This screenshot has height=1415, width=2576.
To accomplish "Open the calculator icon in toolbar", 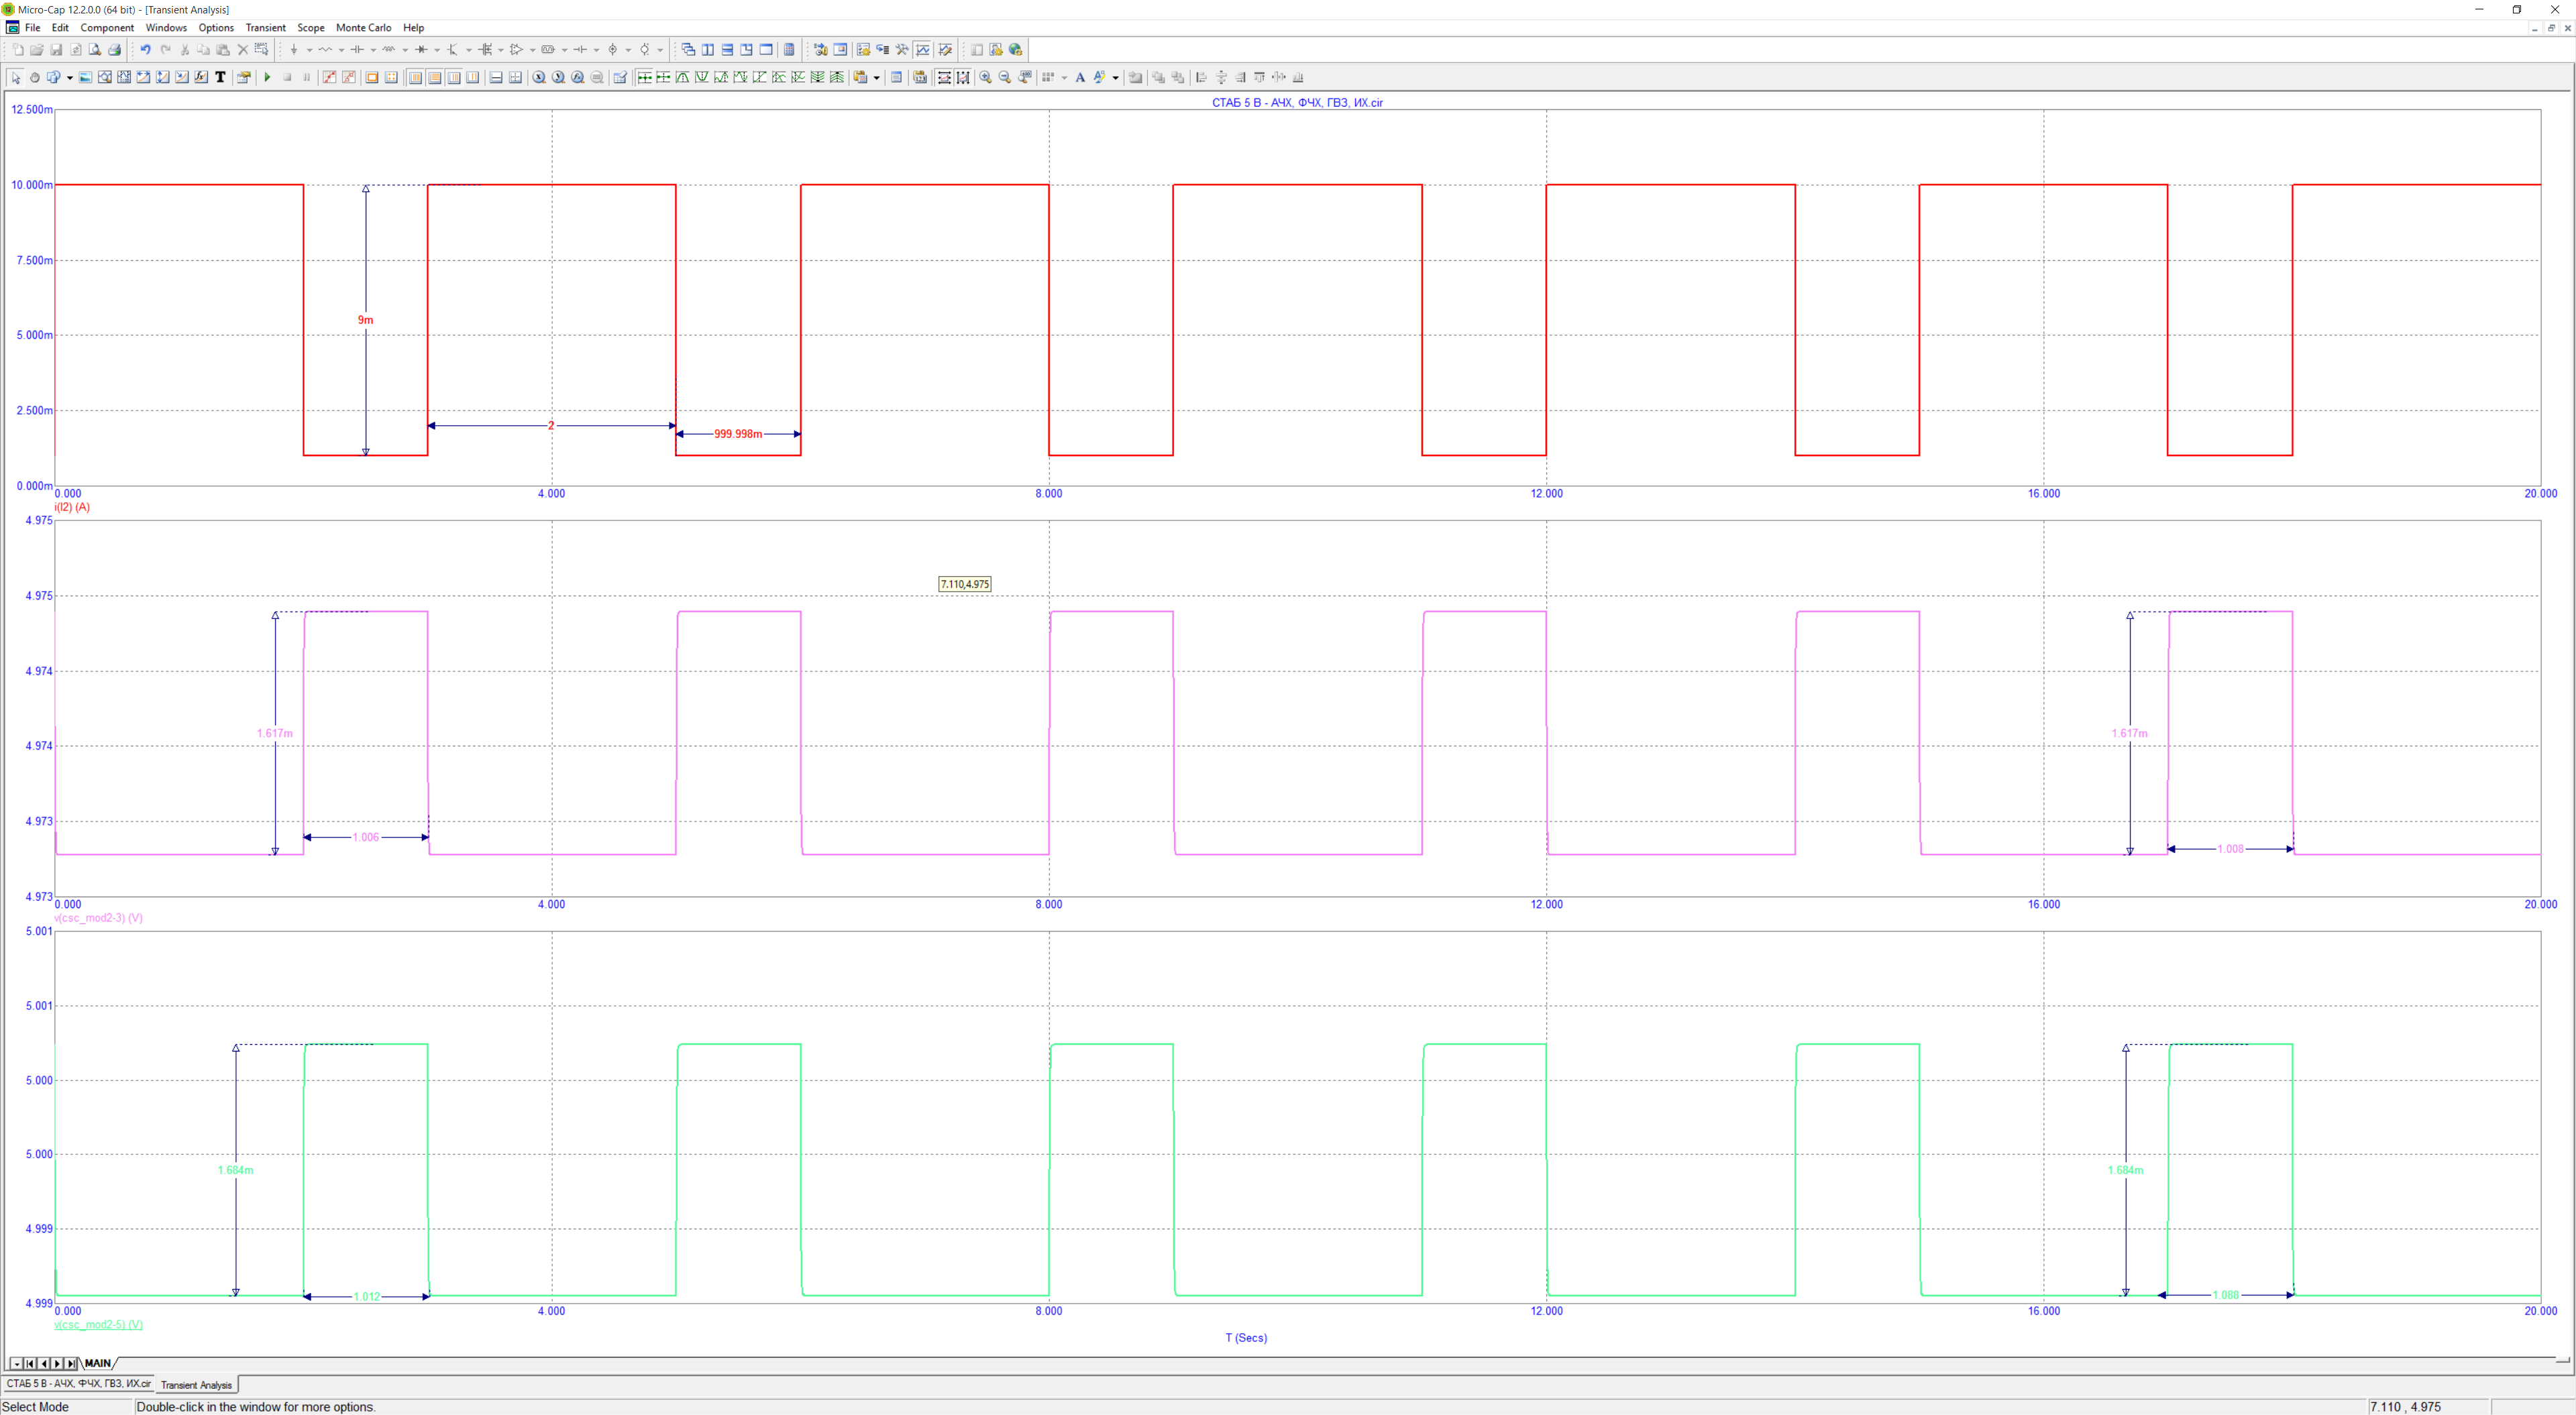I will [789, 49].
